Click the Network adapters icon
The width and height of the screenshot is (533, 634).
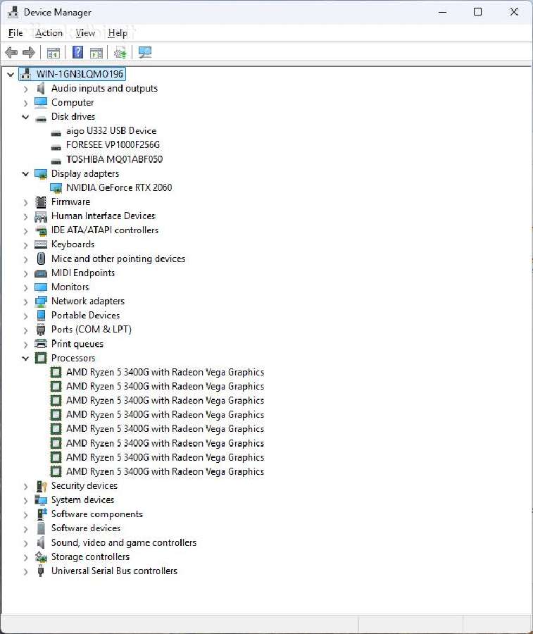pos(41,302)
